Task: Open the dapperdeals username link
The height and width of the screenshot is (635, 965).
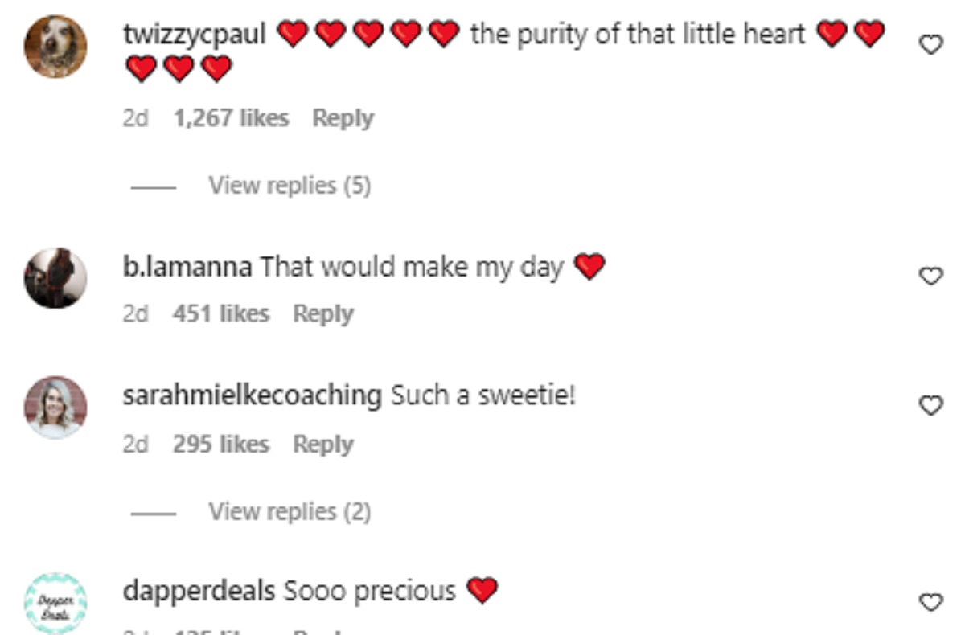Action: coord(199,592)
